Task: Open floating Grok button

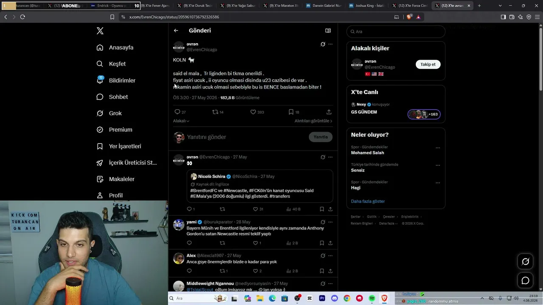Action: tap(525, 261)
